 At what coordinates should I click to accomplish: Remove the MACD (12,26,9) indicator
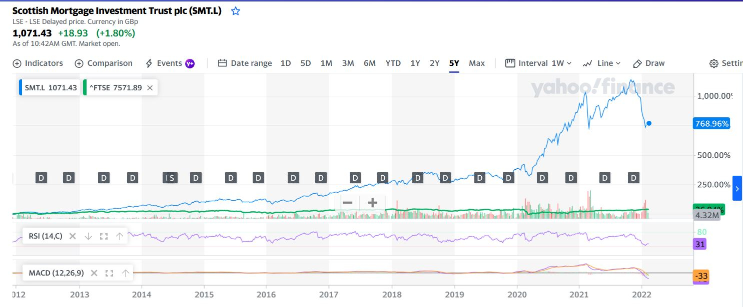pos(94,273)
